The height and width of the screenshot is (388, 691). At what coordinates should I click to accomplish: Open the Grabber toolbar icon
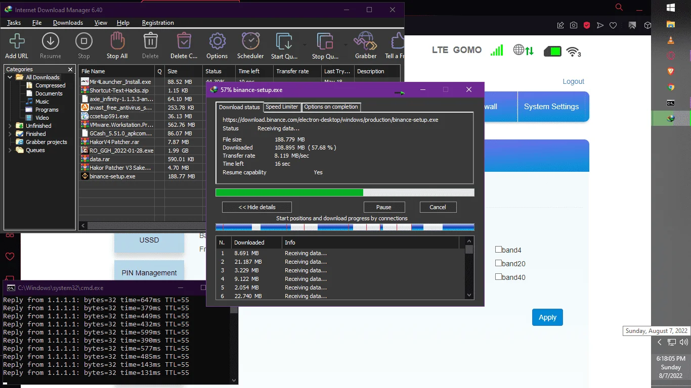click(x=365, y=41)
